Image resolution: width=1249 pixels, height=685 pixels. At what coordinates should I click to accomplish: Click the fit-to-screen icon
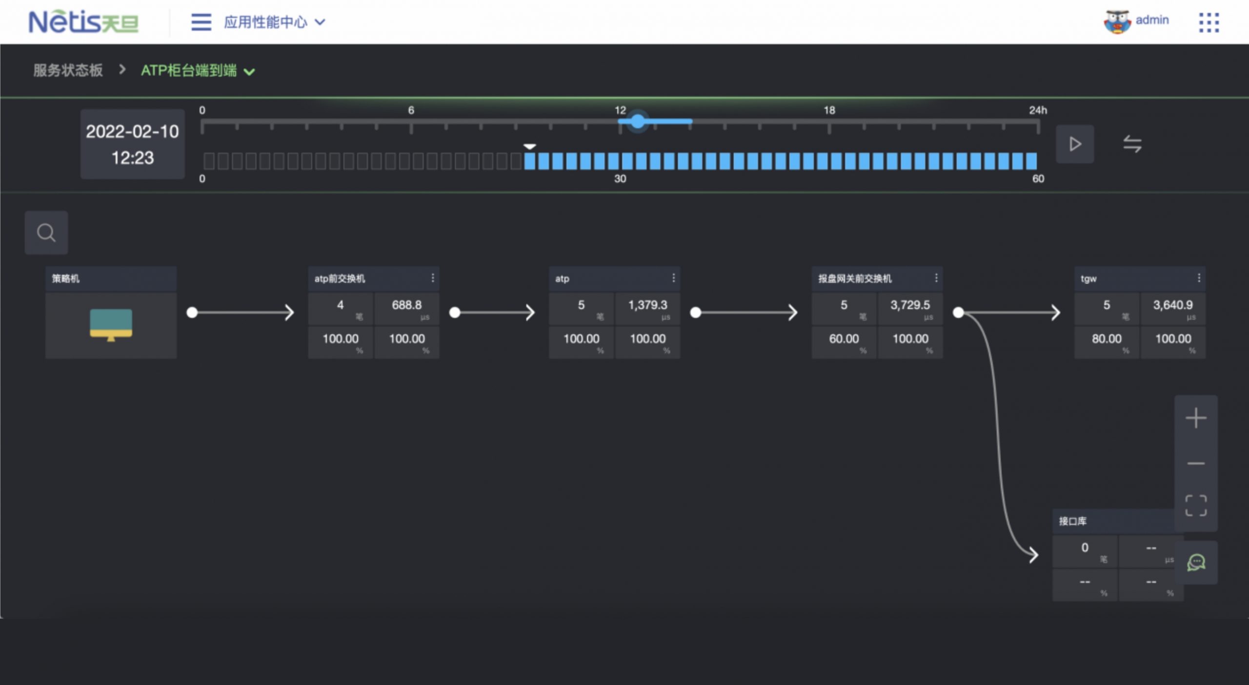click(1196, 506)
